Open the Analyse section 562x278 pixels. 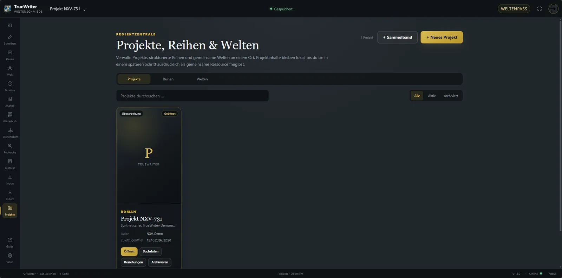coord(10,102)
